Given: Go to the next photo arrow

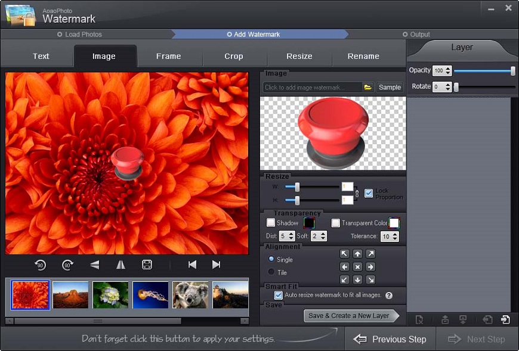Looking at the screenshot, I should click(x=216, y=265).
